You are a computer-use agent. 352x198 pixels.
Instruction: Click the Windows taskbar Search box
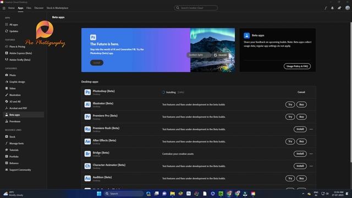123,194
